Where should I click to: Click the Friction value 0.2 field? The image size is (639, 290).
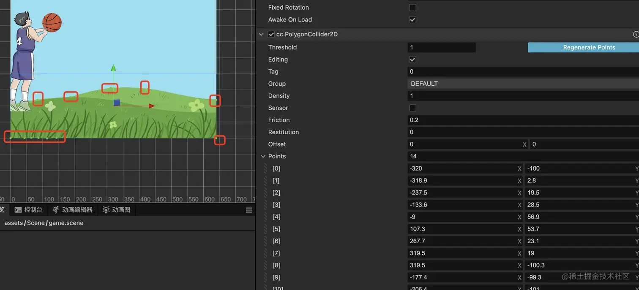(523, 120)
